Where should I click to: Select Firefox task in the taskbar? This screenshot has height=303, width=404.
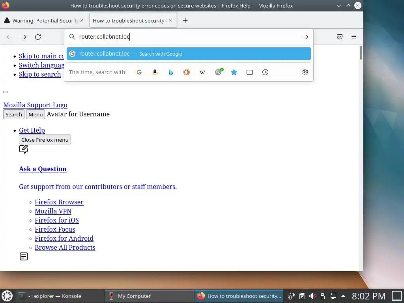click(239, 296)
